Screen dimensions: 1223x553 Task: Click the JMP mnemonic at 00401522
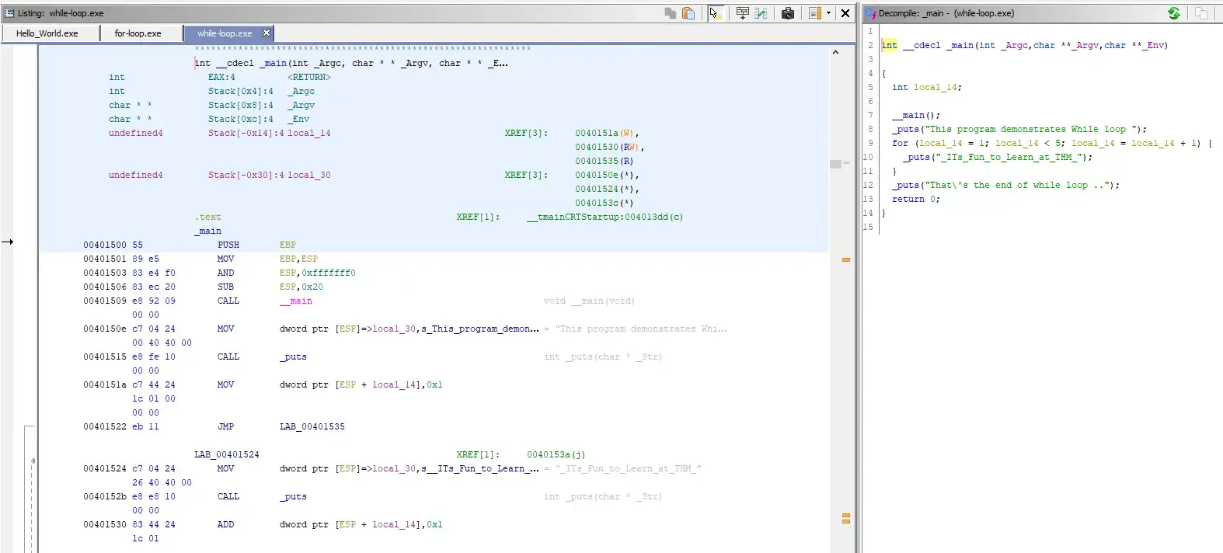point(225,426)
